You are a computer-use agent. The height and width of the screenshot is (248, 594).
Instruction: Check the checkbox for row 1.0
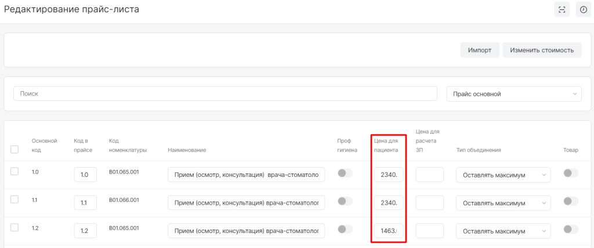(15, 172)
